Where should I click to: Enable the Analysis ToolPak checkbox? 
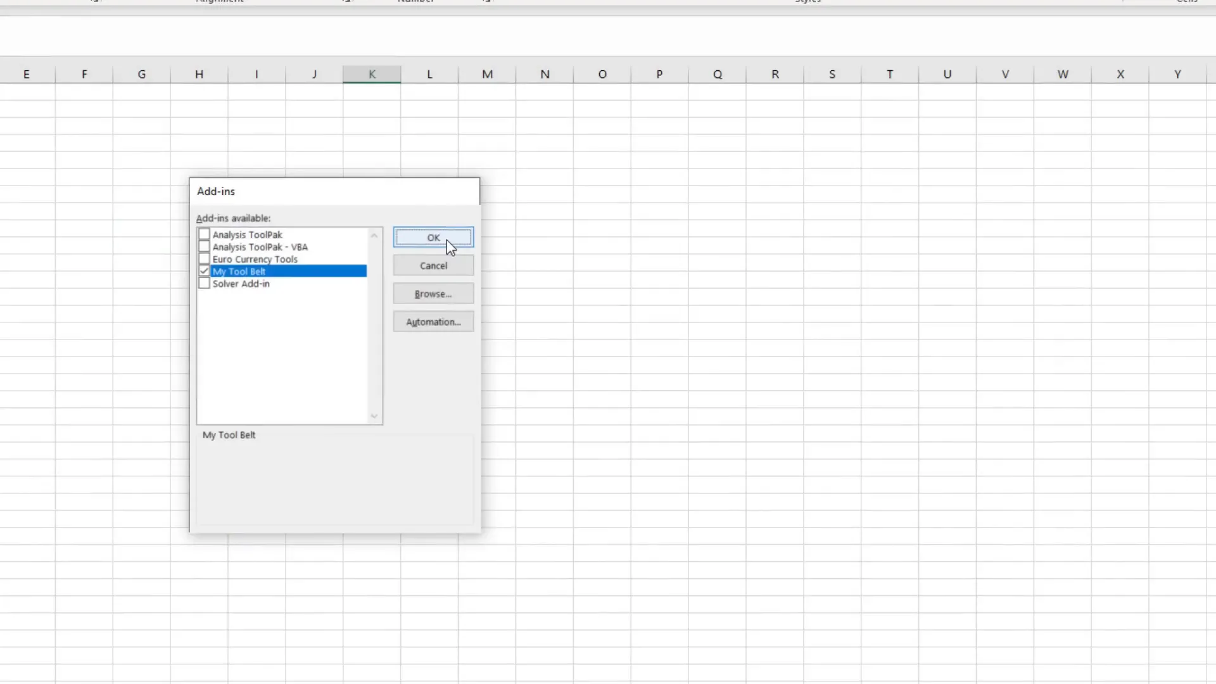click(x=204, y=234)
